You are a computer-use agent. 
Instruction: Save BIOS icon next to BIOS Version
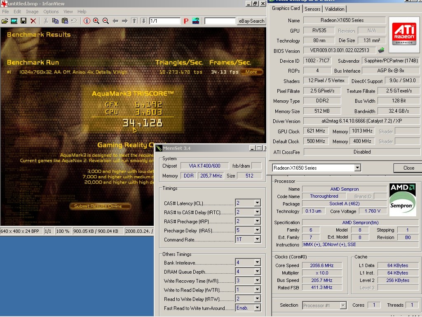point(381,50)
